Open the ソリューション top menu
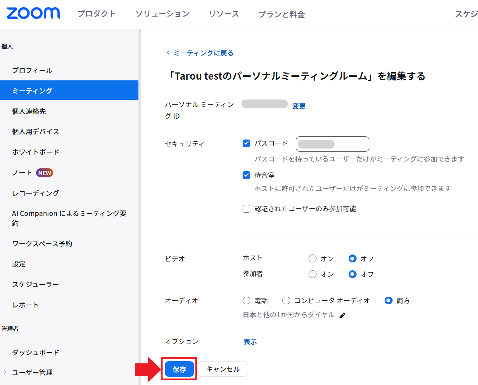The image size is (478, 385). (x=163, y=14)
